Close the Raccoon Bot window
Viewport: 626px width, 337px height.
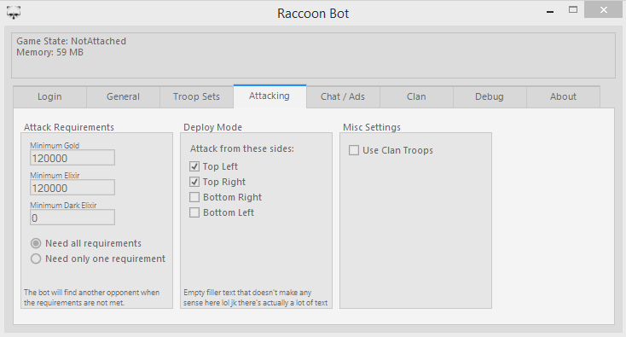tap(603, 9)
